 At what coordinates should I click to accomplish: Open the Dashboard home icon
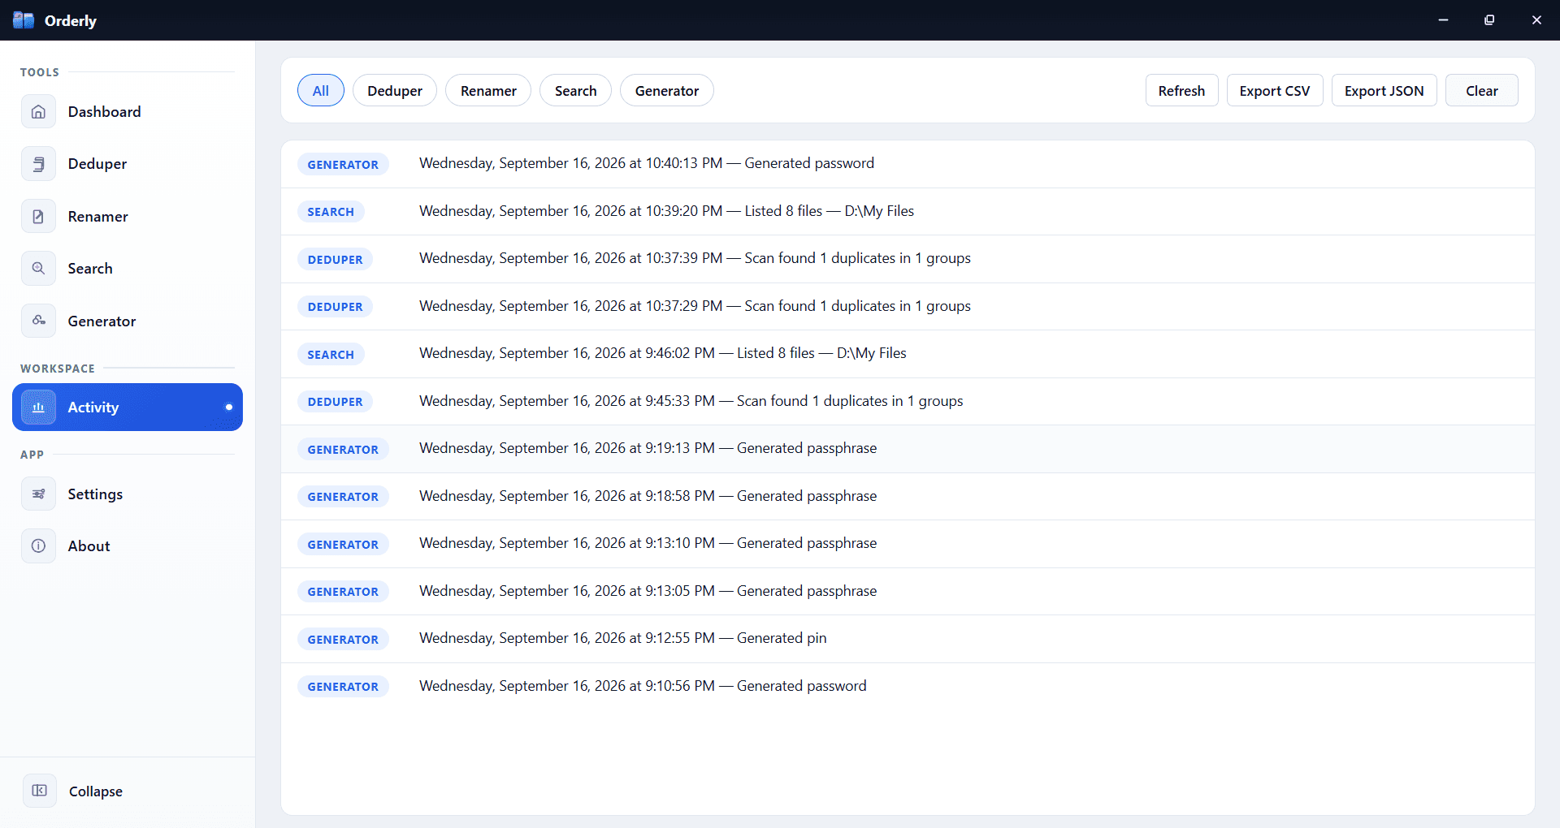pos(38,112)
